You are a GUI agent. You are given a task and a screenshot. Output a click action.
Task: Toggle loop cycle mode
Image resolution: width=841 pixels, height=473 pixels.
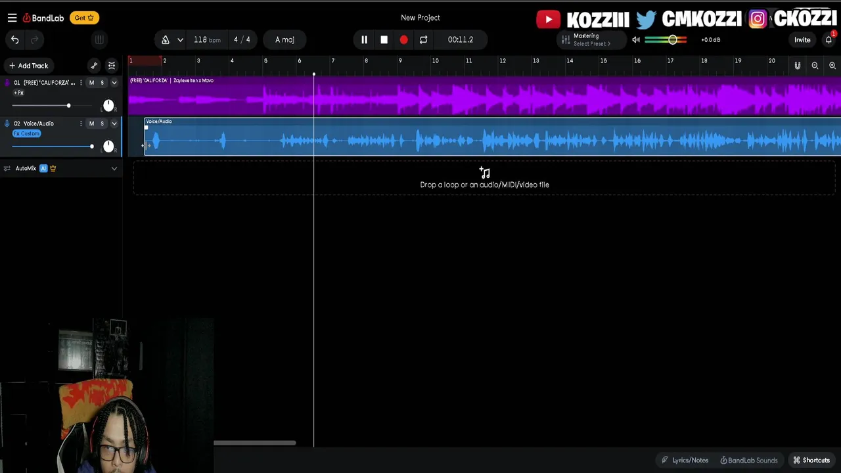point(423,39)
